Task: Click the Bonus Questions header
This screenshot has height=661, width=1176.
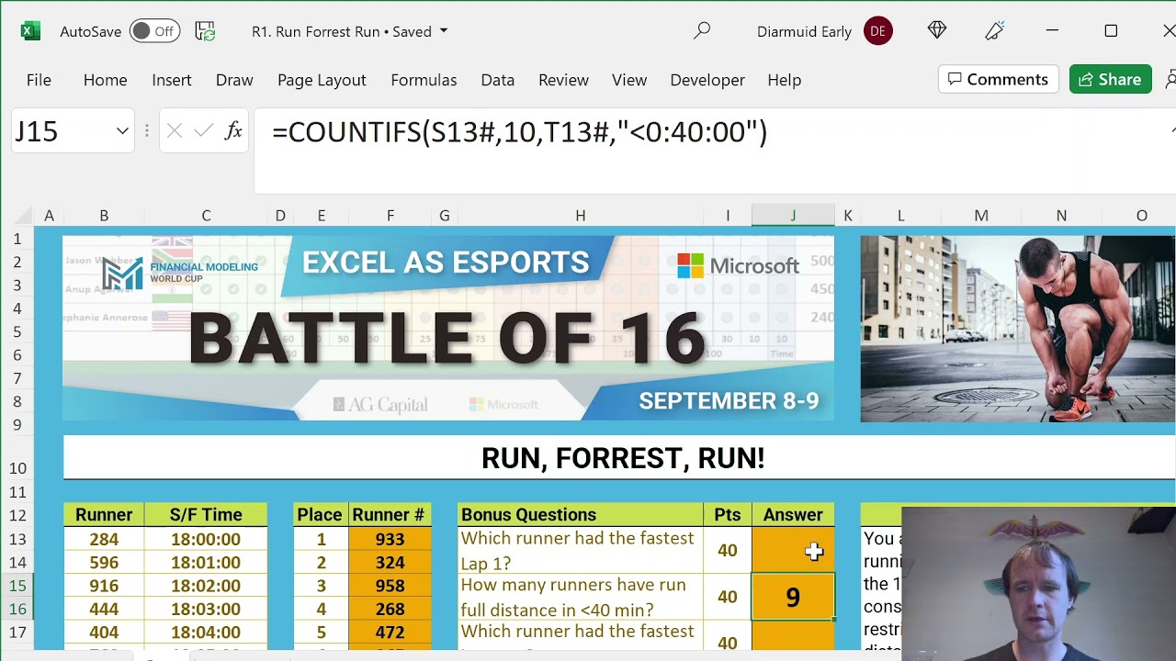Action: coord(581,514)
